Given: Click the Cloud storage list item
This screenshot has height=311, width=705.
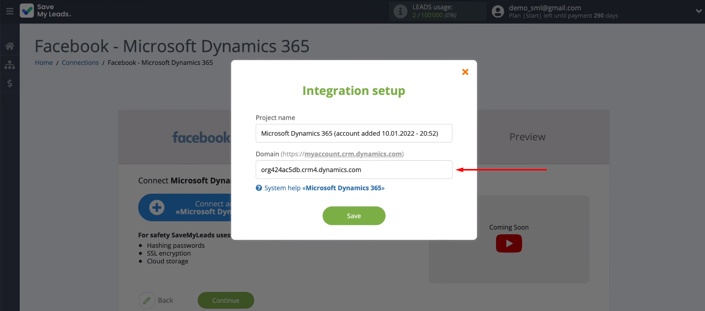Looking at the screenshot, I should tap(167, 261).
